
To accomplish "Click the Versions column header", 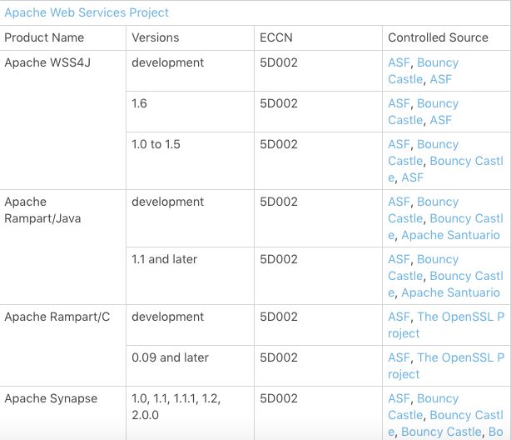I will tap(190, 37).
